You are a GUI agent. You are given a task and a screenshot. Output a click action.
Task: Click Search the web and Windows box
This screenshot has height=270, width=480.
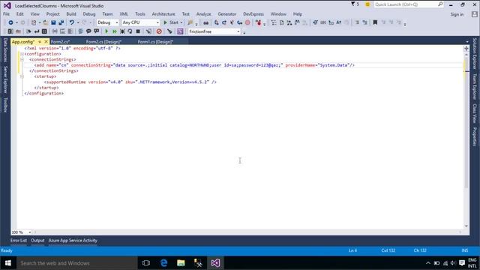[x=76, y=263]
